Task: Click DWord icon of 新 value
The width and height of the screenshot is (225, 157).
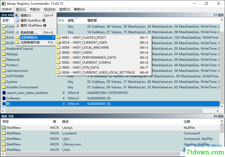Action: click(x=4, y=104)
